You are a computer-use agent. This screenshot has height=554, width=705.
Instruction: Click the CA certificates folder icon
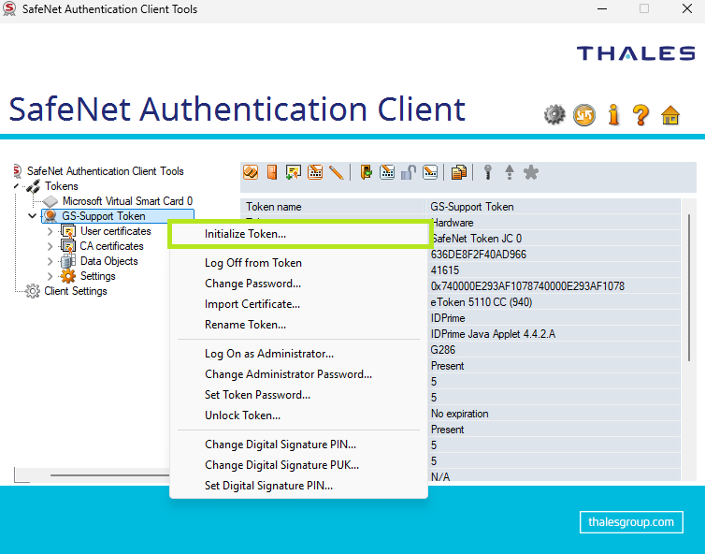[x=68, y=246]
